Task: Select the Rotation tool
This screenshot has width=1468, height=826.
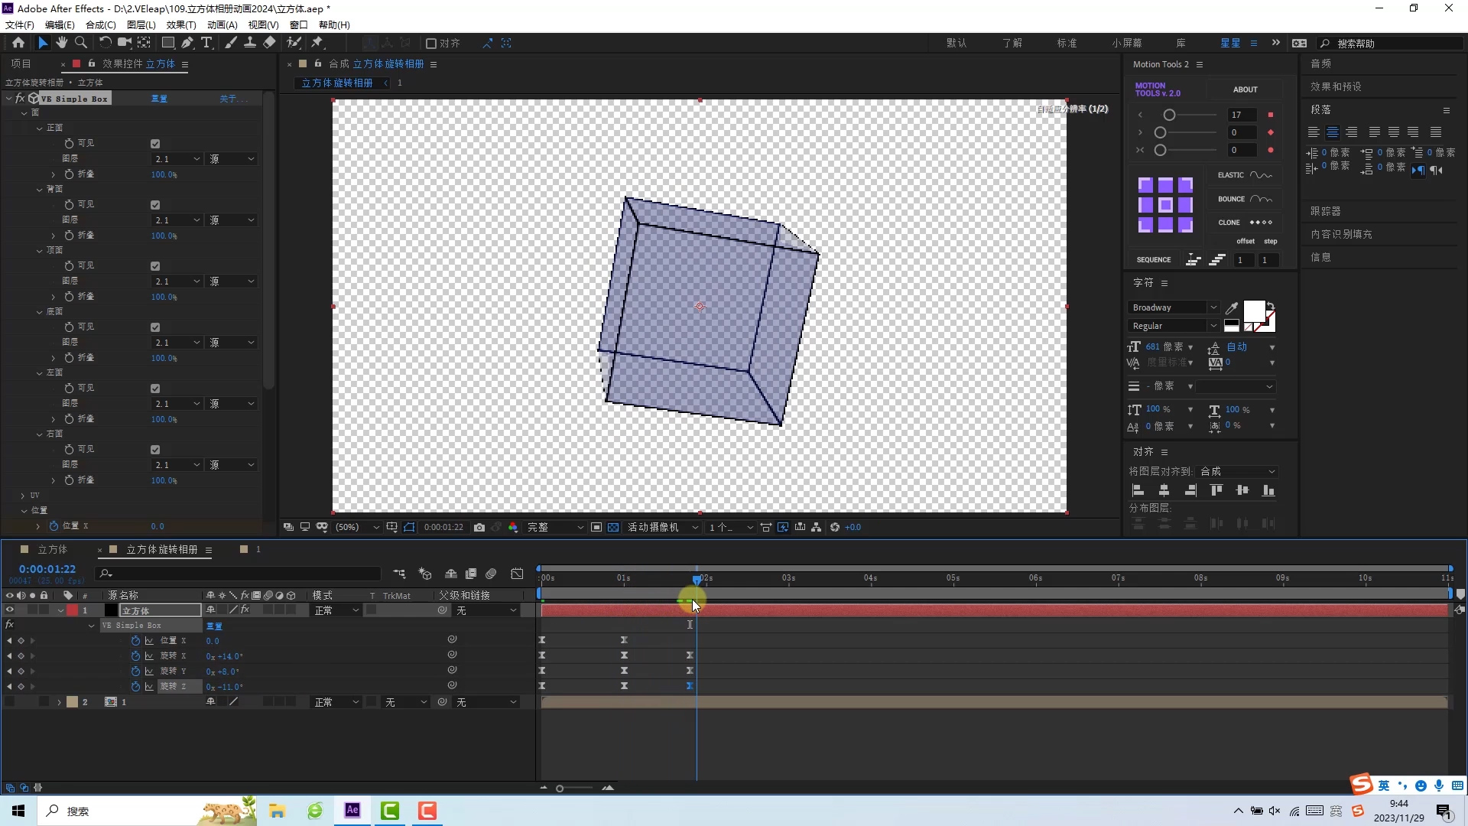Action: point(104,43)
